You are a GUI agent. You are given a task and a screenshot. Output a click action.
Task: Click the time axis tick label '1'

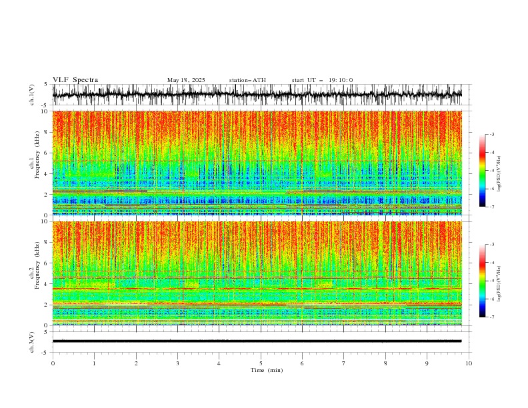point(94,363)
